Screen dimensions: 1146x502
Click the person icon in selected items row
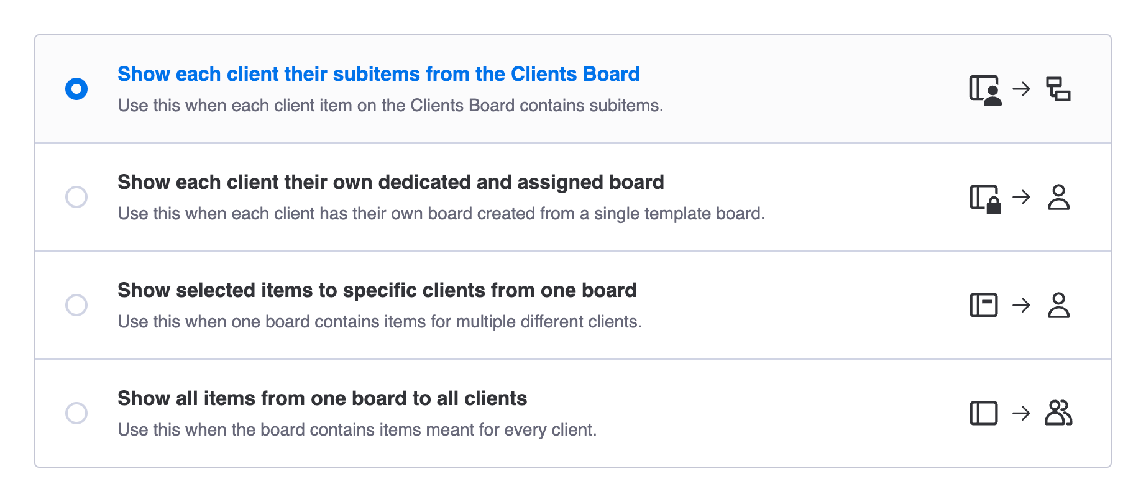coord(1058,305)
